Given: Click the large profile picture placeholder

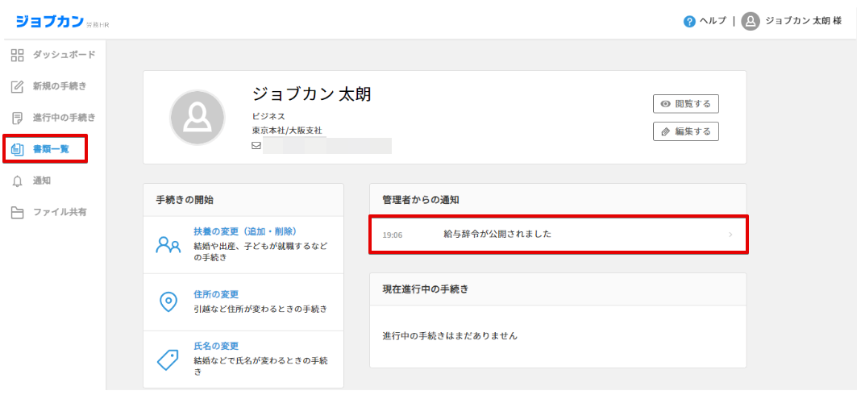Looking at the screenshot, I should [197, 118].
